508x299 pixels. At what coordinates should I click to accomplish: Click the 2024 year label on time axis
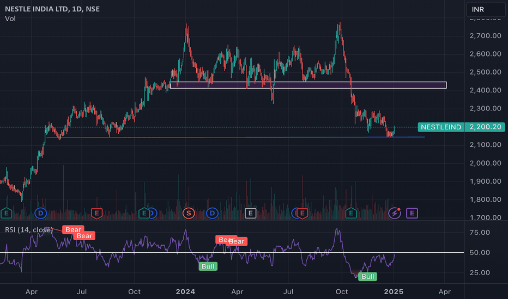[x=185, y=291]
